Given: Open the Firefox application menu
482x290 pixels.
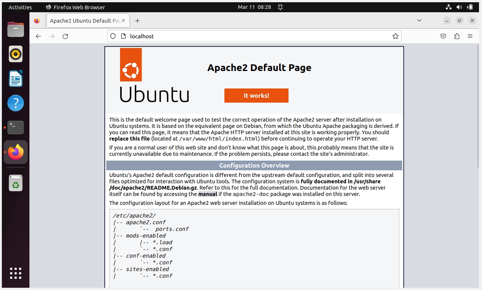Looking at the screenshot, I should point(470,36).
